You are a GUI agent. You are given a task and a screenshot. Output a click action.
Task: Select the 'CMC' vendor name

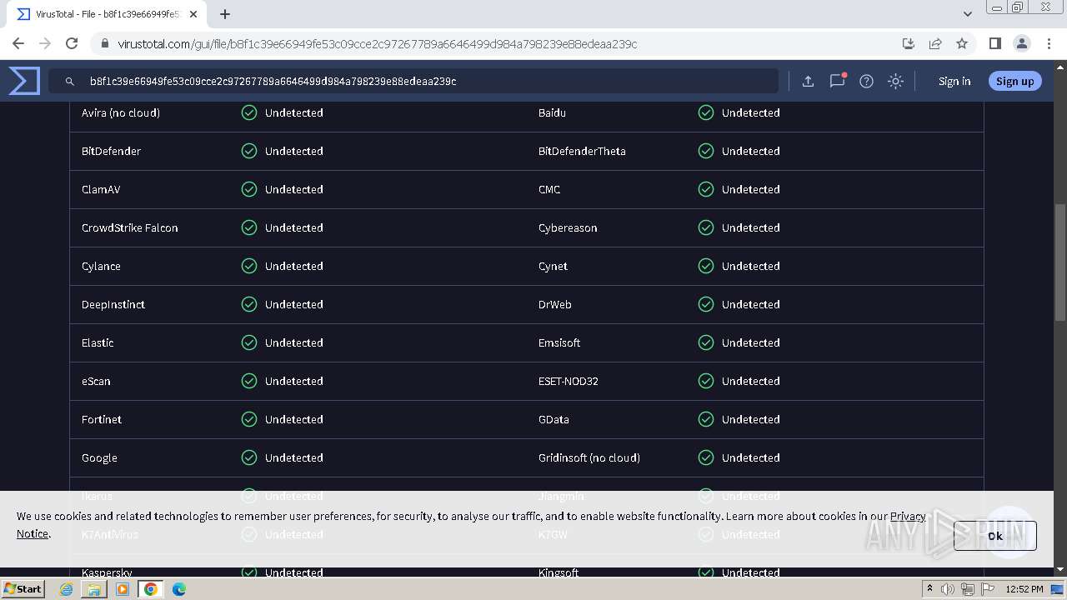[549, 189]
